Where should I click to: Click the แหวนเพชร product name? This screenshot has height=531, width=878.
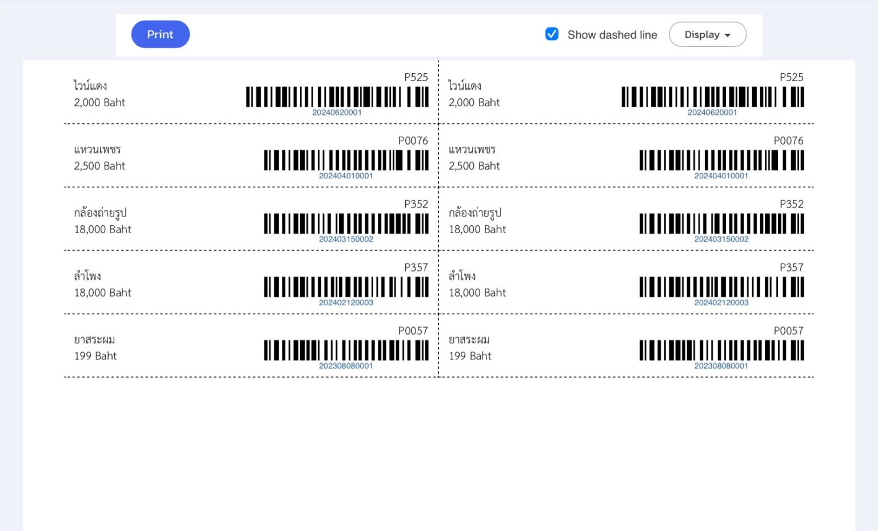pos(95,149)
